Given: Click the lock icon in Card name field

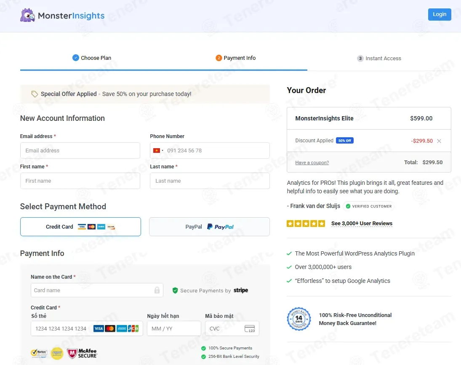Looking at the screenshot, I should click(x=157, y=290).
